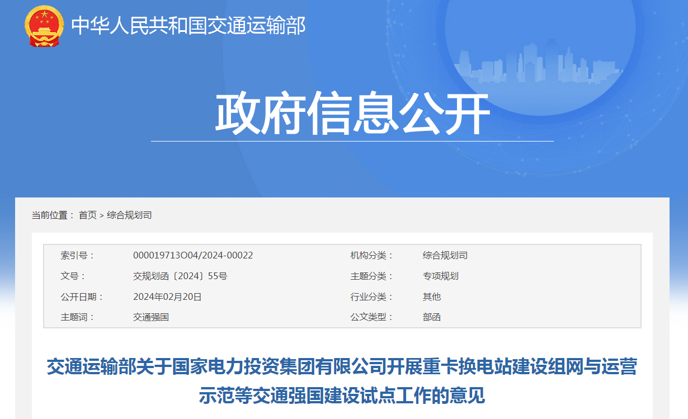688x419 pixels.
Task: Select the 交通强国 keyword value
Action: tap(151, 317)
